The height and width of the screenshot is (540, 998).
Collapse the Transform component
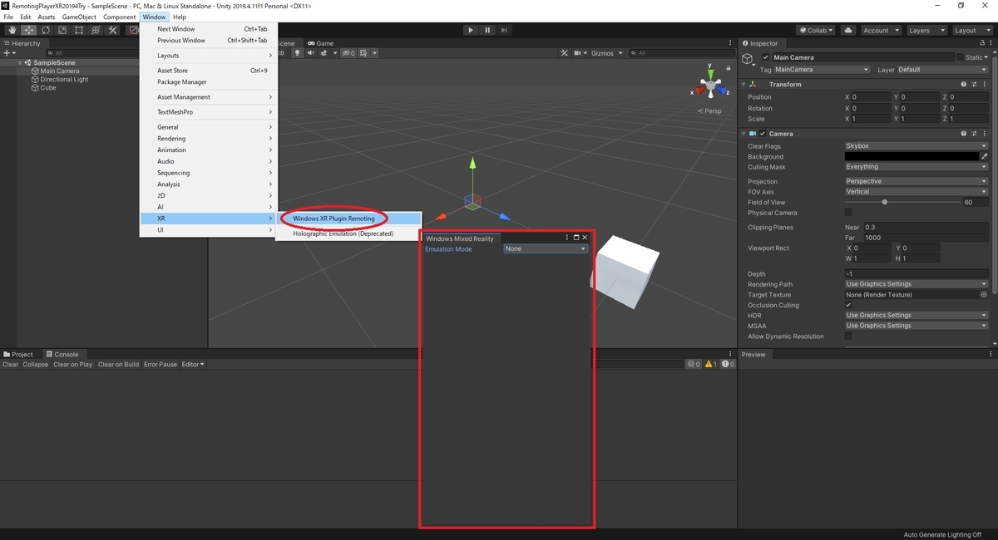[x=744, y=84]
